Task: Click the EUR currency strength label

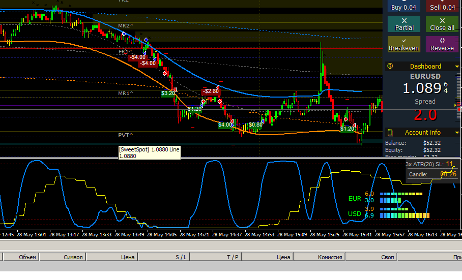Action: click(355, 199)
